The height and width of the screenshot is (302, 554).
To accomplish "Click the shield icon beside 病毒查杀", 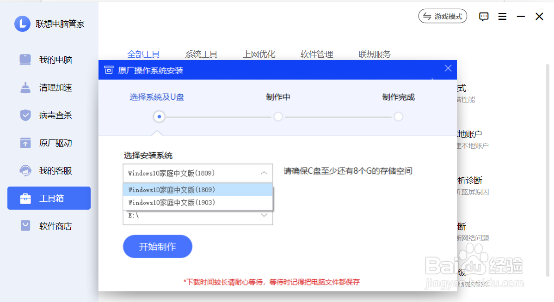I will 25,115.
